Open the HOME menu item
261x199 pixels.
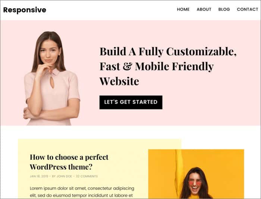click(183, 9)
